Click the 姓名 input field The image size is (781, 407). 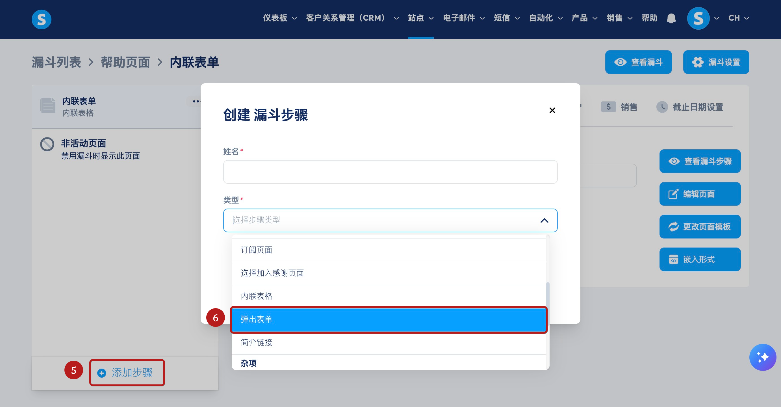[x=390, y=172]
